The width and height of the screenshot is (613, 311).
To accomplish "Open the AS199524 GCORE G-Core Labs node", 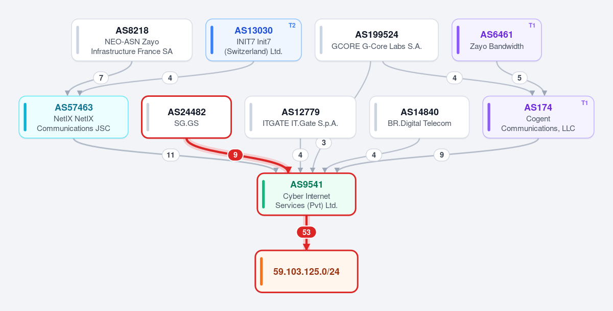I will pos(376,40).
